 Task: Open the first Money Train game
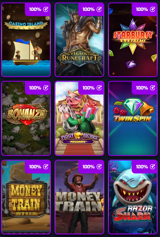(x=26, y=197)
